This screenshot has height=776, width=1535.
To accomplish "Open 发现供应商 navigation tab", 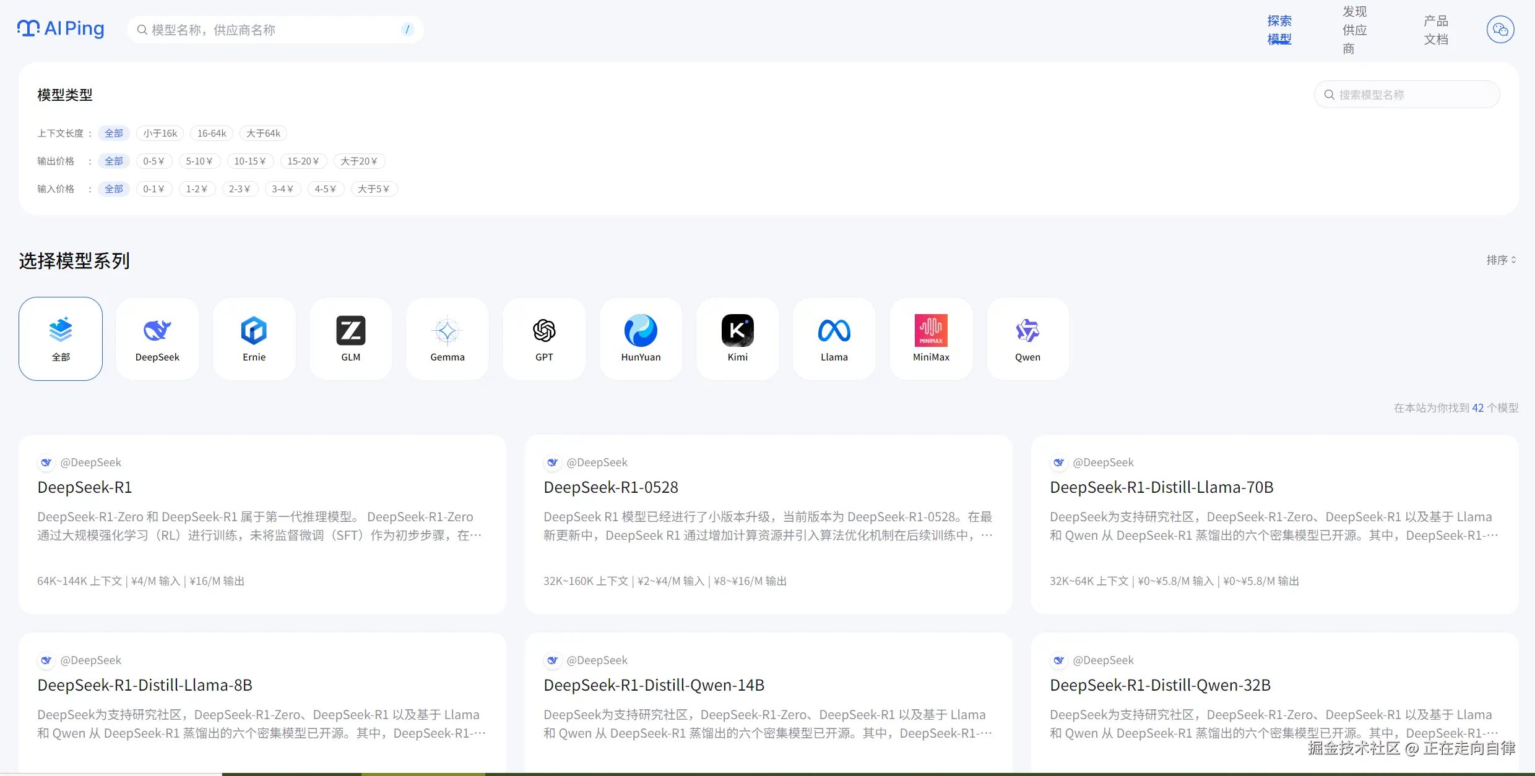I will point(1354,30).
